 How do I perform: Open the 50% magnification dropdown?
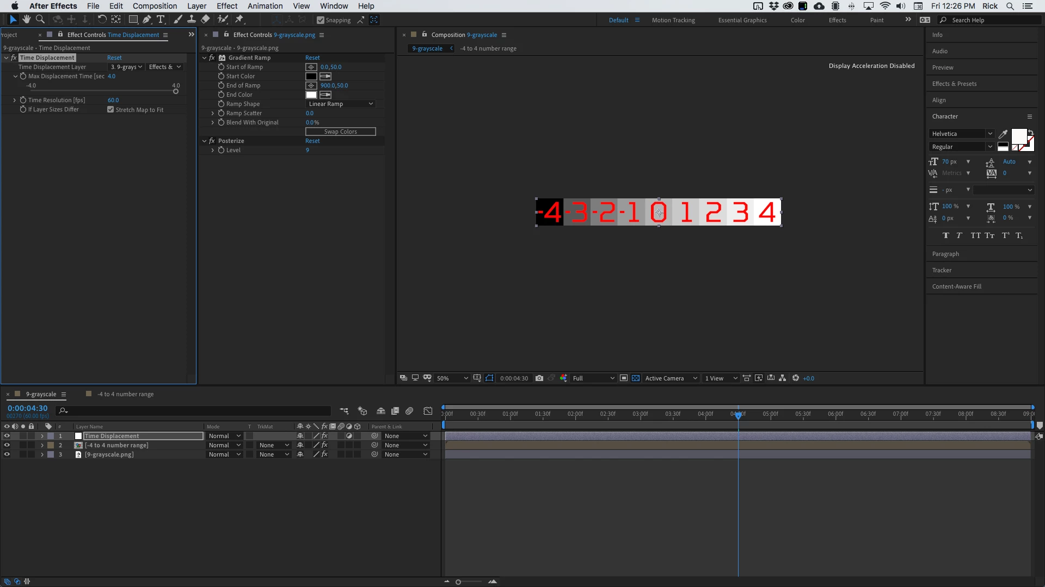pos(452,378)
